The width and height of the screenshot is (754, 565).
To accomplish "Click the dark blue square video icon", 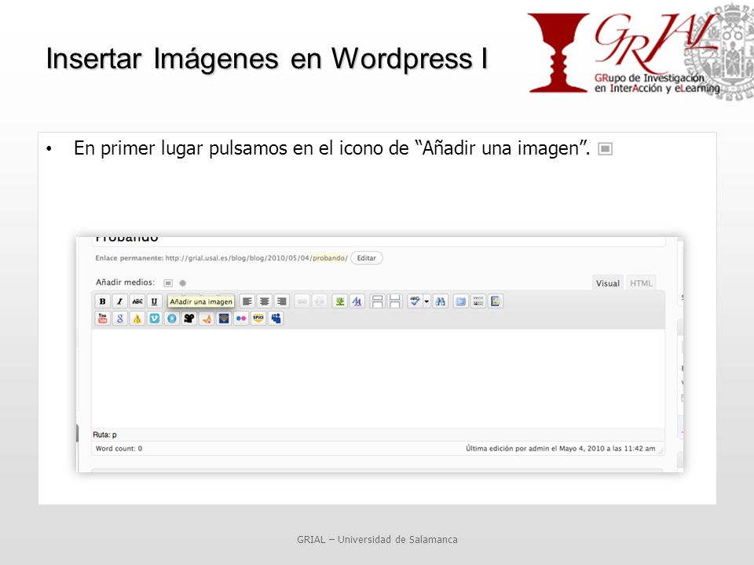I will point(224,318).
